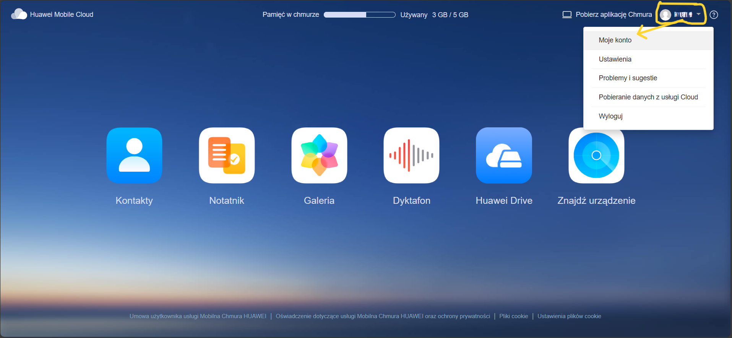
Task: Click the Pamięć w chmurze label
Action: point(291,15)
